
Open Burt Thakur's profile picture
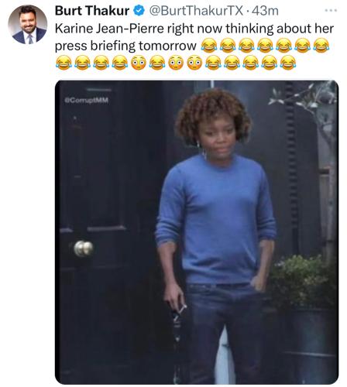[28, 25]
